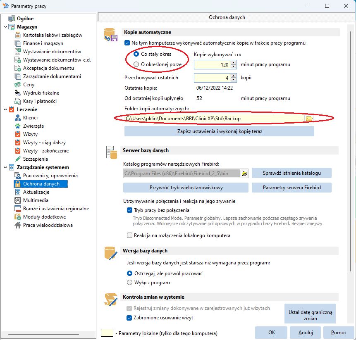The height and width of the screenshot is (340, 356).
Task: Increase the number of stored copies
Action: coord(233,76)
